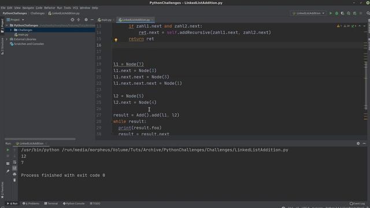Minimize the Run tool window

click(364, 143)
